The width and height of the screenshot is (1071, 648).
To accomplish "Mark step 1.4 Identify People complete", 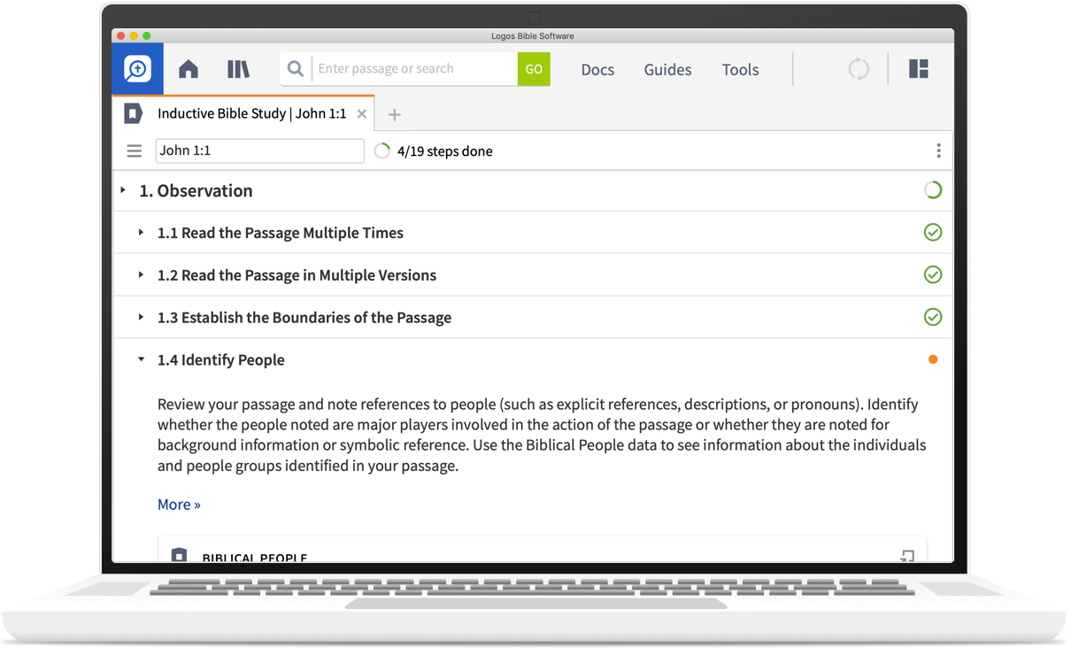I will (933, 359).
